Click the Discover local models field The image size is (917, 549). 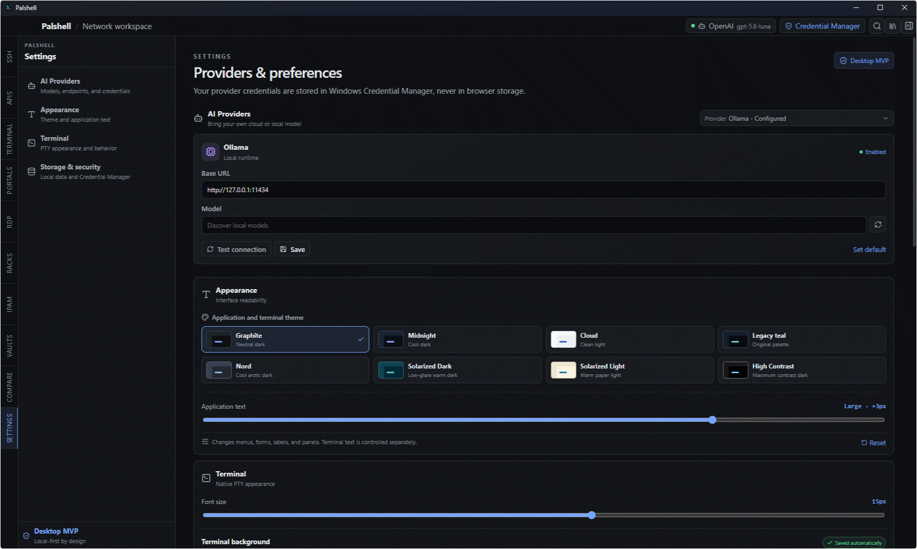[x=534, y=225]
